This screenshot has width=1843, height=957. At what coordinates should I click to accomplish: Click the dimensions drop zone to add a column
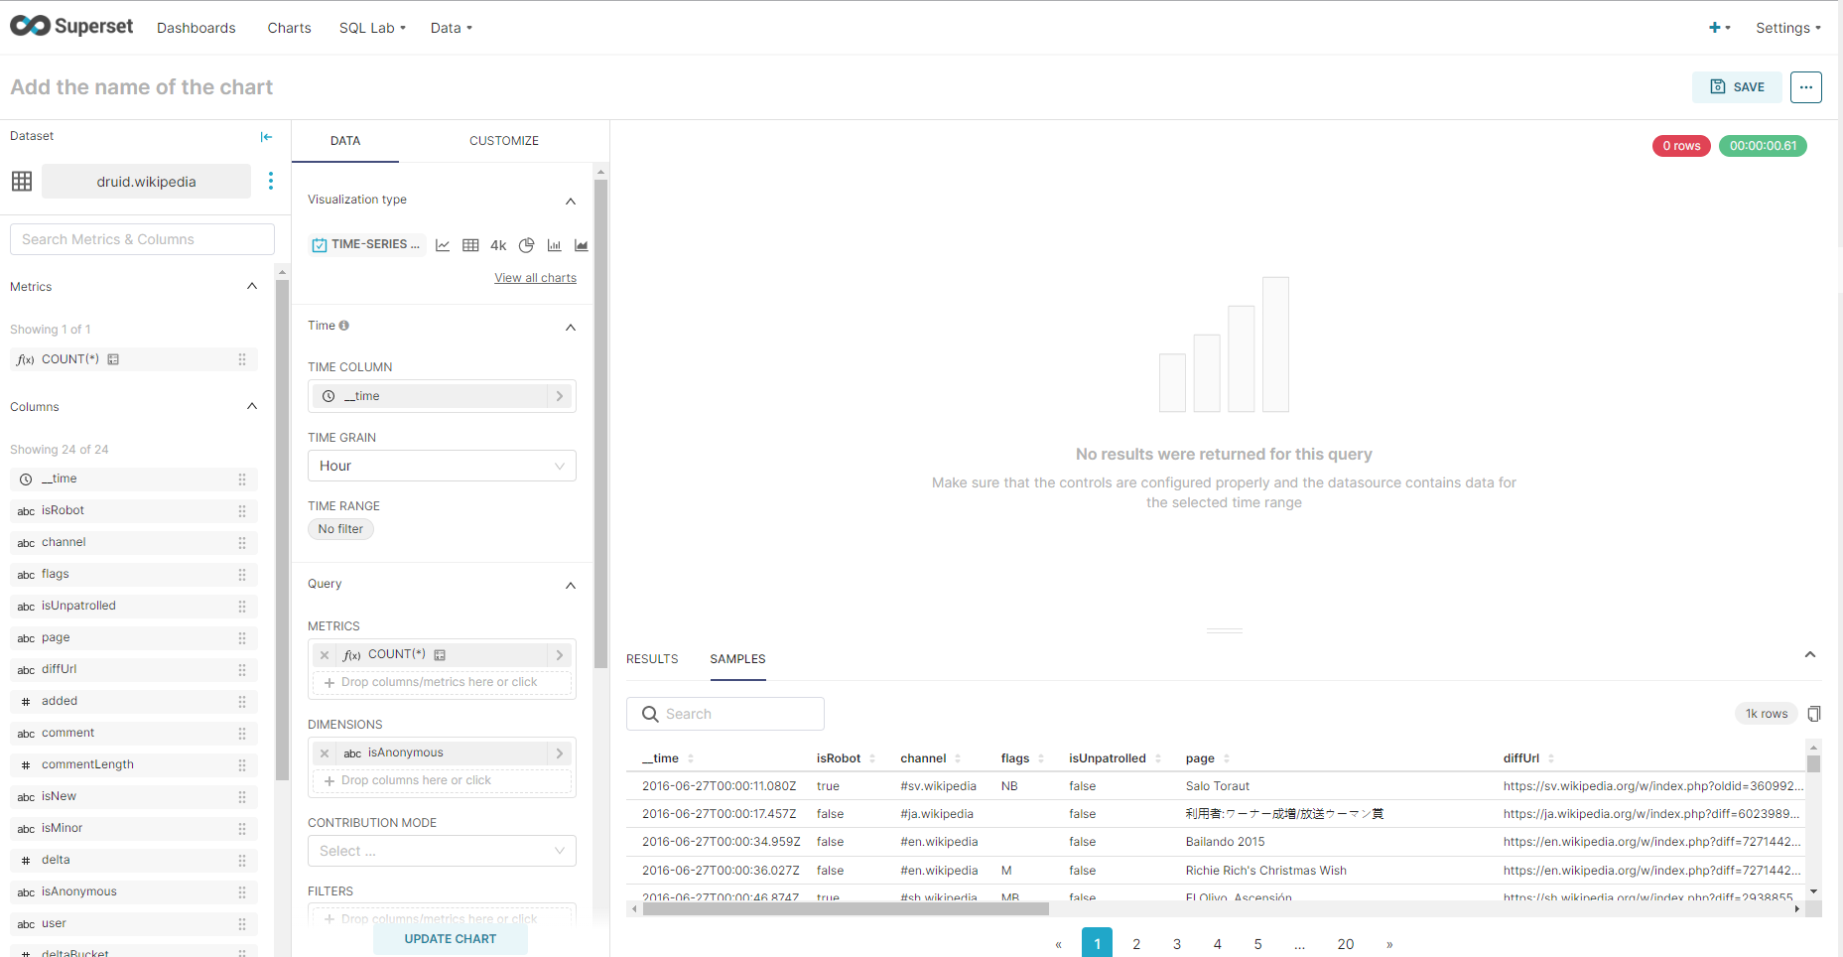click(x=442, y=781)
